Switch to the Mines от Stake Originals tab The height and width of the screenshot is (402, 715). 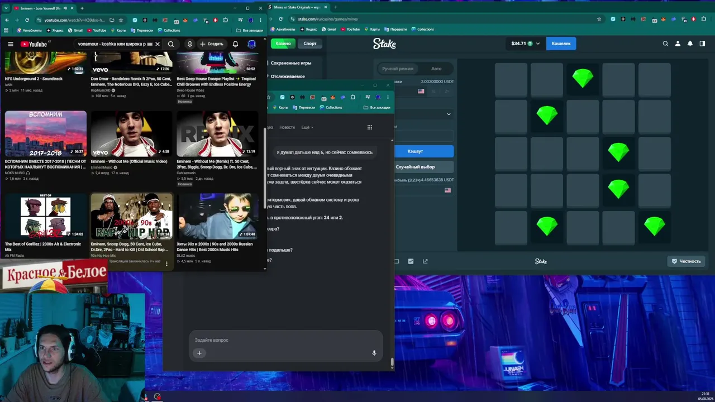297,8
